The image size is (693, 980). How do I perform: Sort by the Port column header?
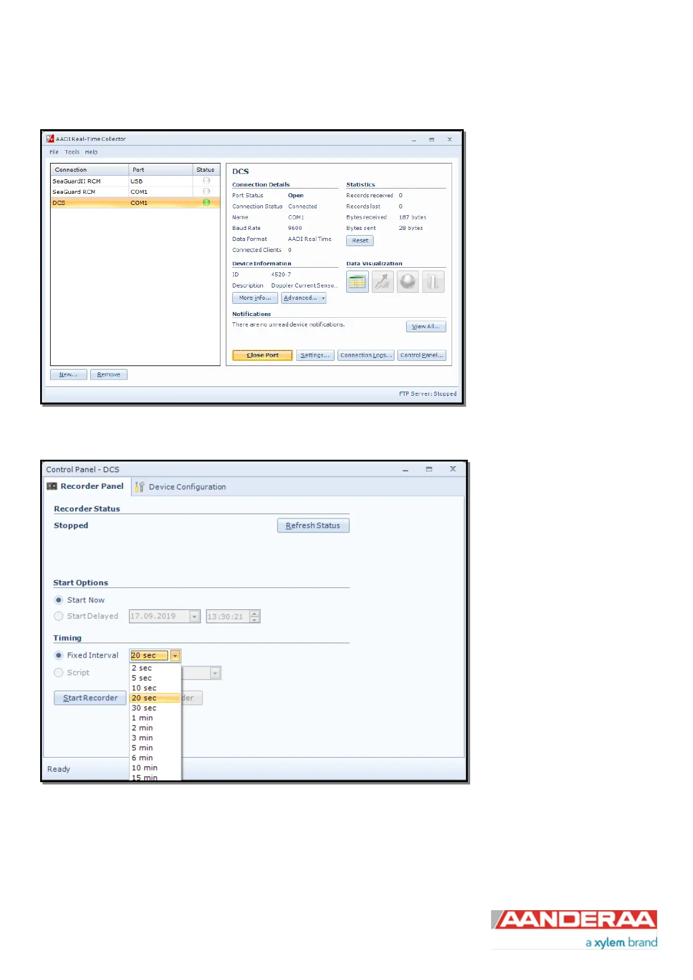161,169
